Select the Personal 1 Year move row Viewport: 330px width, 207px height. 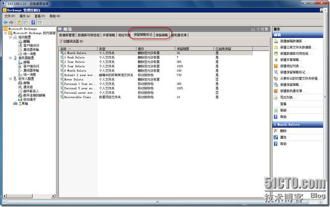tap(156, 84)
